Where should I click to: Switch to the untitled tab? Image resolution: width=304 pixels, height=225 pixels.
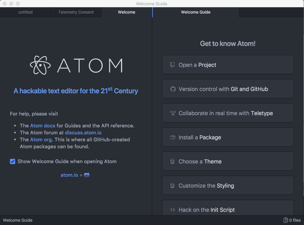tap(25, 12)
